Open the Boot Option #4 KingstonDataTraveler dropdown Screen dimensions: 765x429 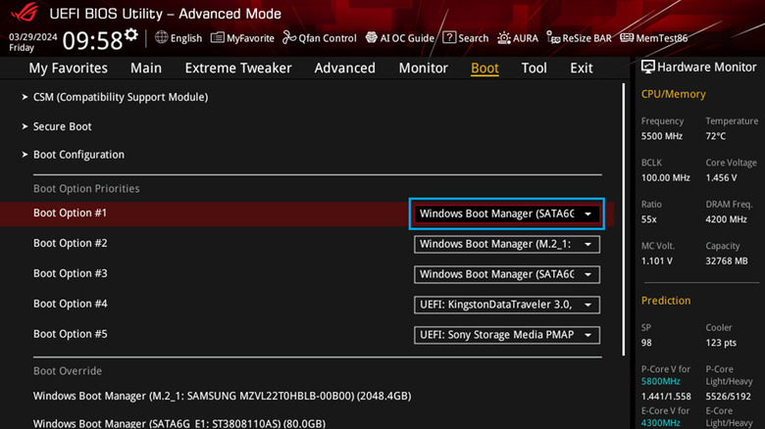pyautogui.click(x=506, y=305)
